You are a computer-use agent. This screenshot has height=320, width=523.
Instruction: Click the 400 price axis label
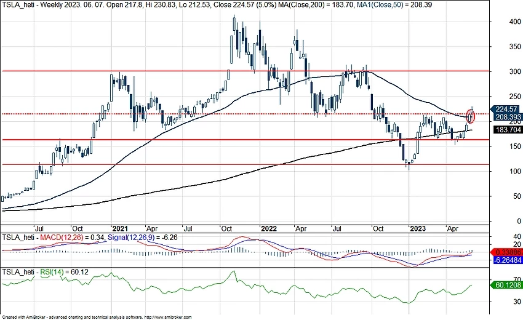click(515, 22)
